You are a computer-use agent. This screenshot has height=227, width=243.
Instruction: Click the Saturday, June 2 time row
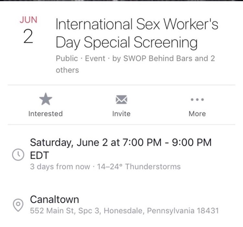point(121,142)
